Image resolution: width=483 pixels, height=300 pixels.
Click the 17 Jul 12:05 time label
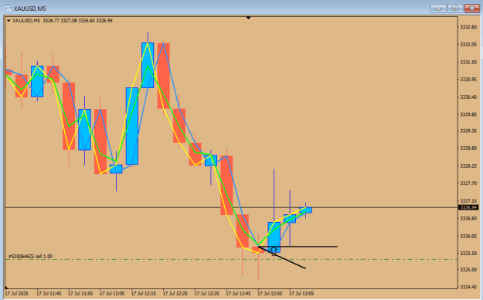click(x=112, y=294)
